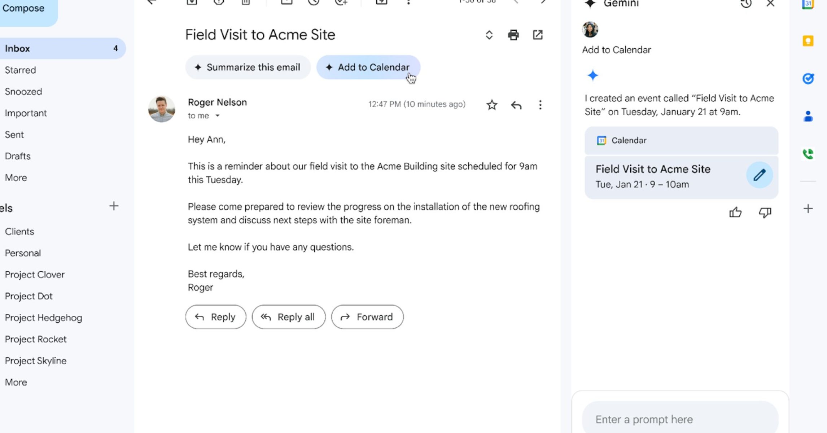Click the Summarize this email chip

coord(248,67)
